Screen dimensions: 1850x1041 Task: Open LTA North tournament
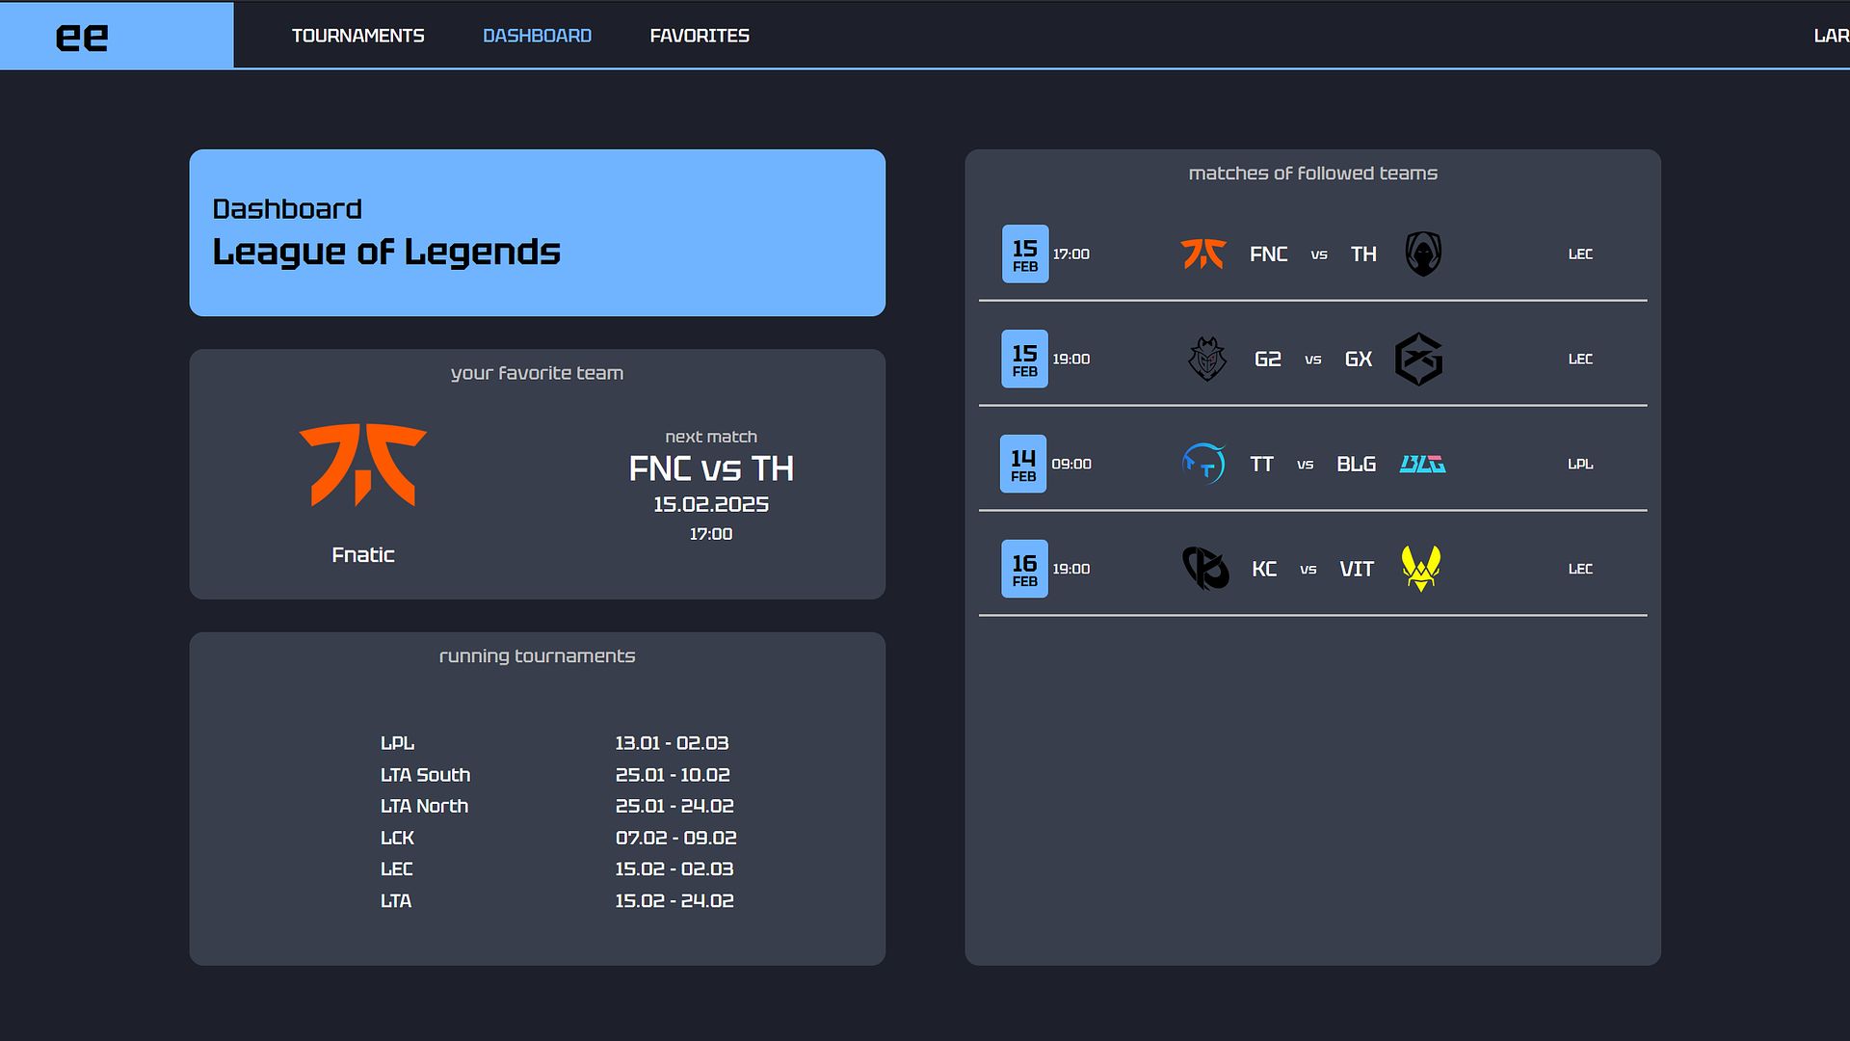(x=424, y=806)
